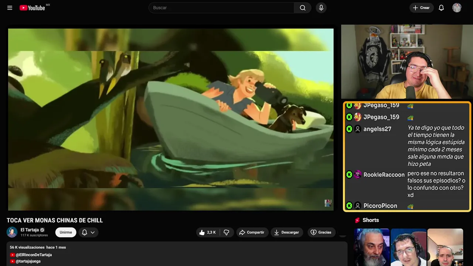Open the El Tartaja channel name link
This screenshot has height=266, width=473.
pyautogui.click(x=30, y=230)
